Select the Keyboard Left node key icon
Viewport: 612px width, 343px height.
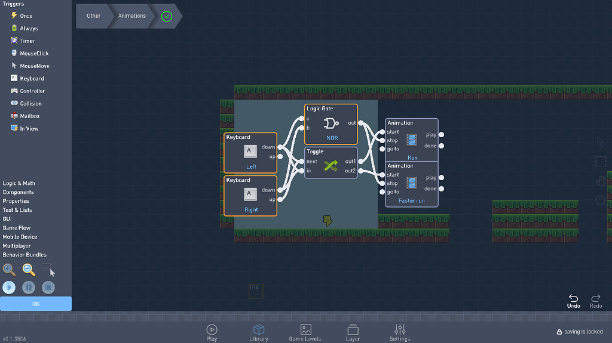point(250,152)
